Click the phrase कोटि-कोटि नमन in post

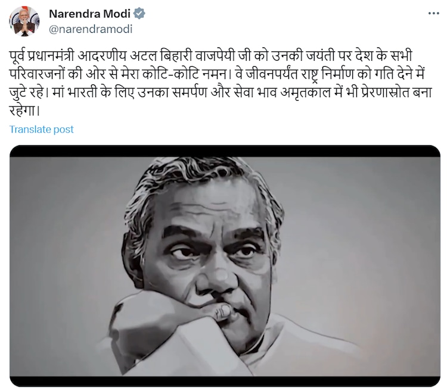coord(185,74)
